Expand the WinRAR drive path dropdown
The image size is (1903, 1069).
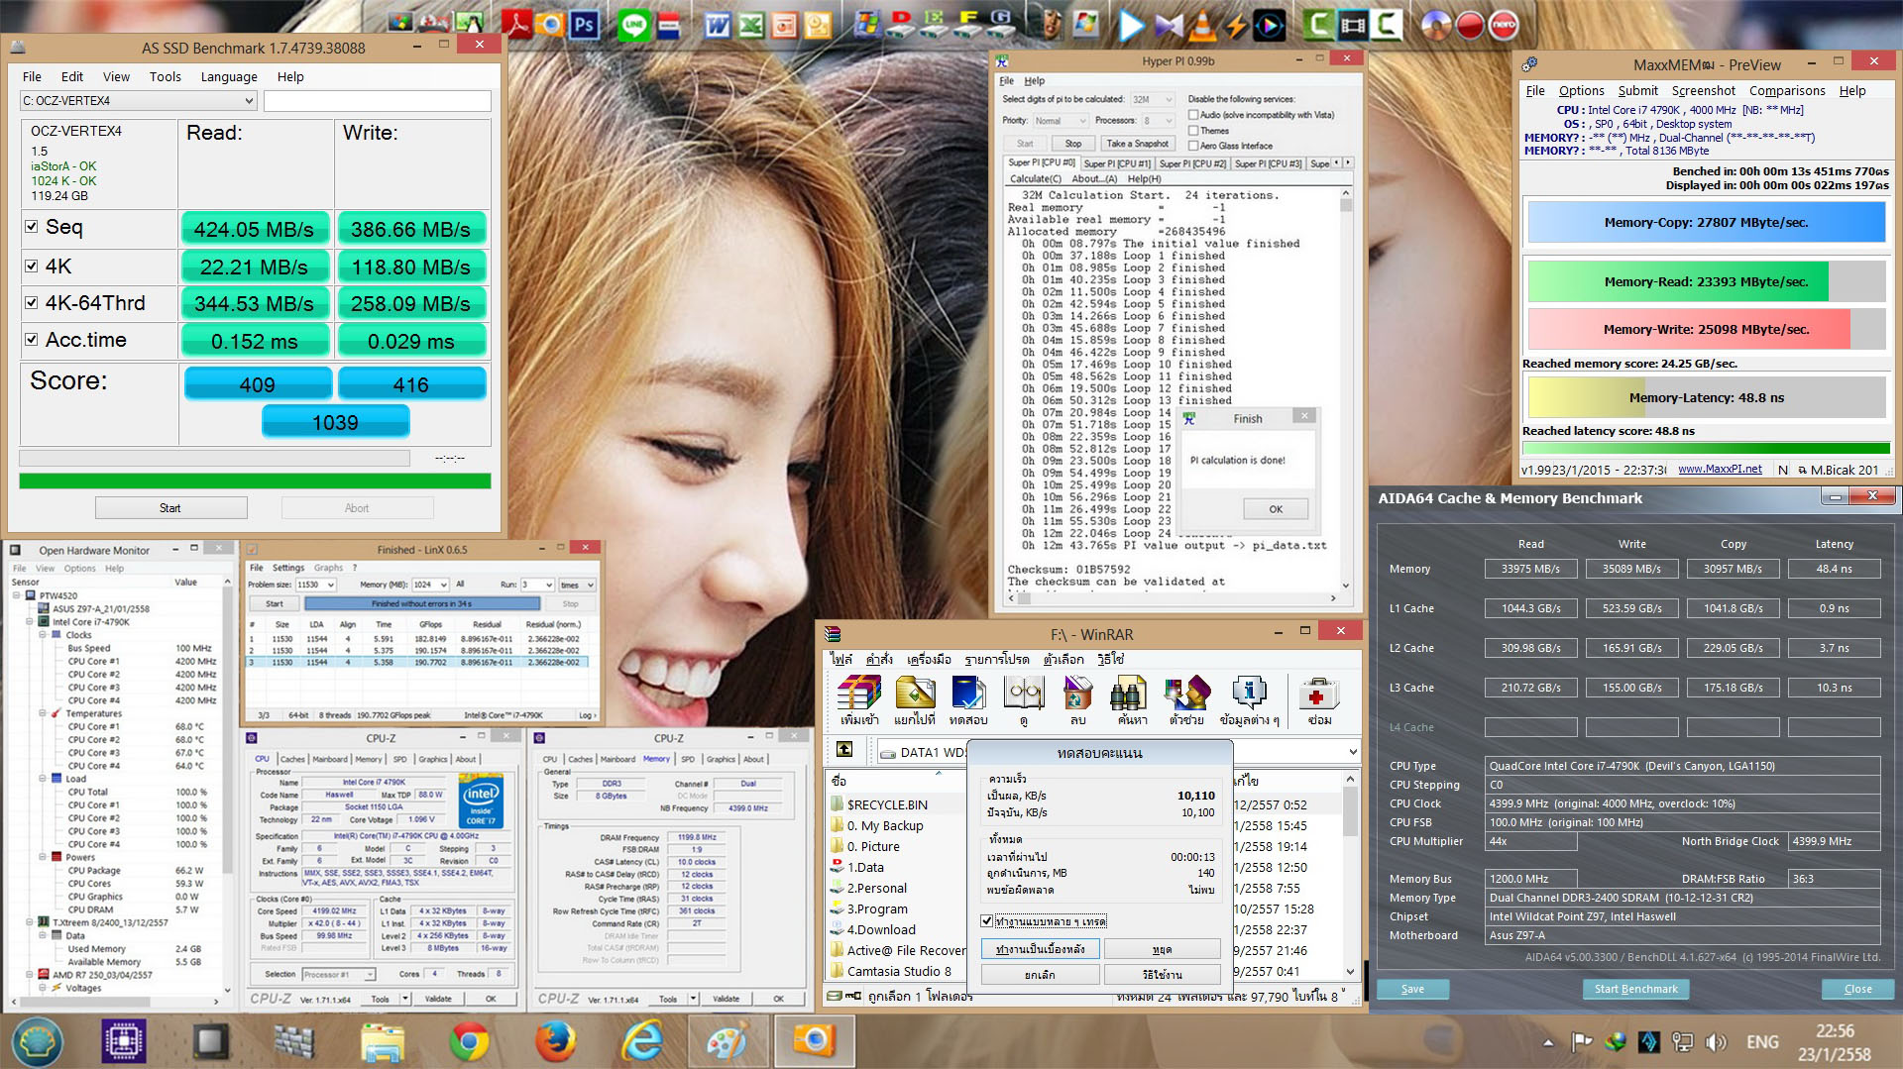[x=1352, y=752]
